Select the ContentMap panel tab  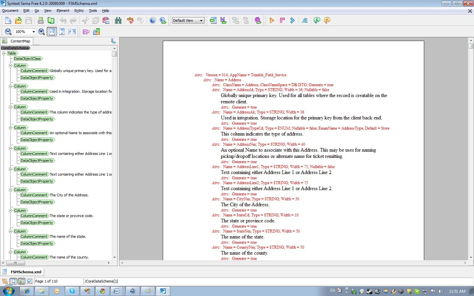pos(17,41)
